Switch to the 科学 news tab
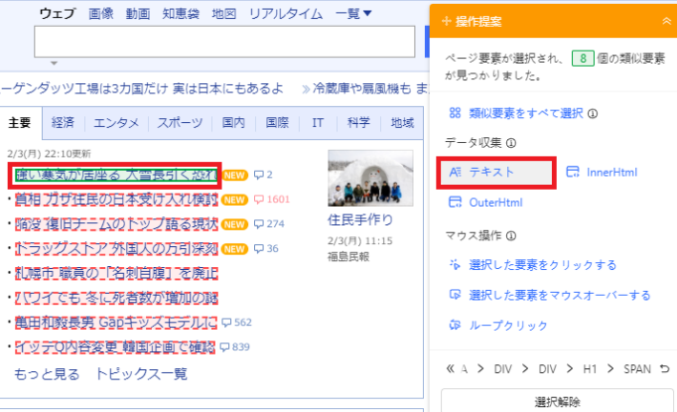Viewport: 677px width, 412px height. pyautogui.click(x=358, y=123)
